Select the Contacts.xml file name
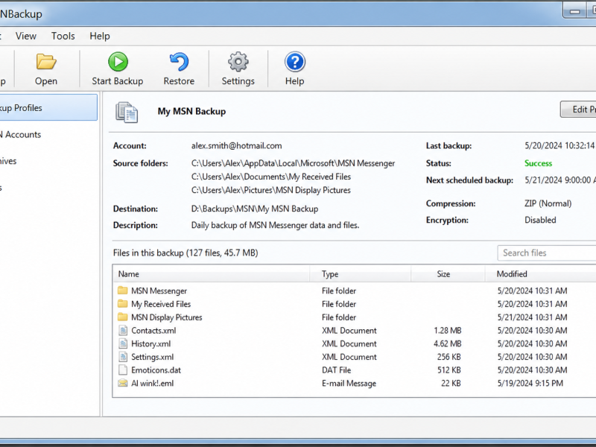The width and height of the screenshot is (596, 447). coord(153,330)
